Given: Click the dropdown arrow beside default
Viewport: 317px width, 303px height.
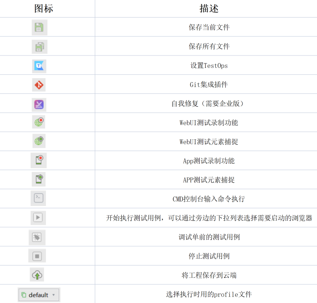Looking at the screenshot, I should [54, 295].
